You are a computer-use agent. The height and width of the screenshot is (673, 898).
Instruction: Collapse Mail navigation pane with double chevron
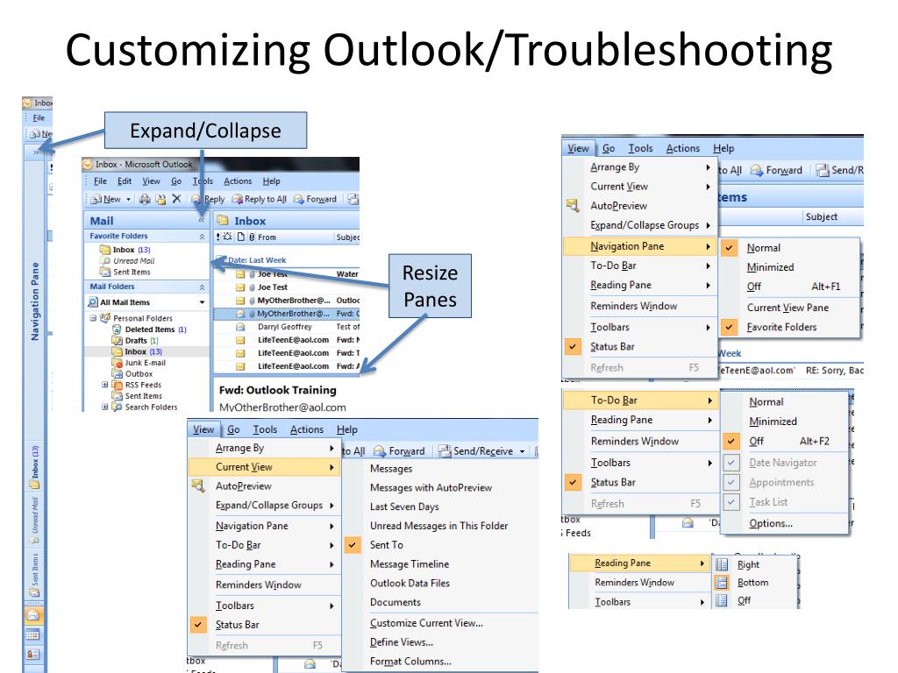pyautogui.click(x=201, y=220)
